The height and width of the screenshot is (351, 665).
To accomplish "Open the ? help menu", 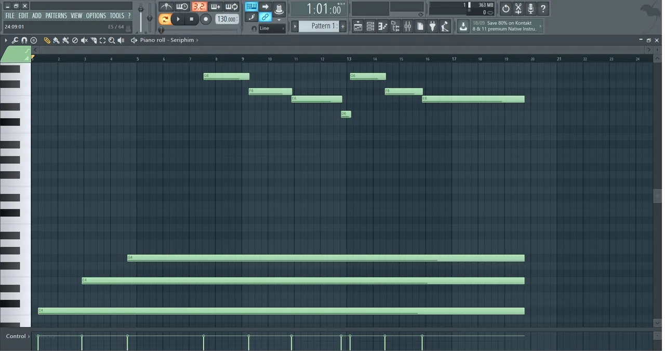I will coord(129,16).
